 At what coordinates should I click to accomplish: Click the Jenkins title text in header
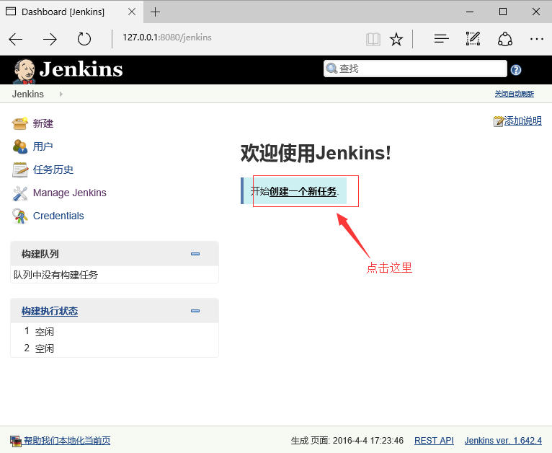[x=81, y=69]
